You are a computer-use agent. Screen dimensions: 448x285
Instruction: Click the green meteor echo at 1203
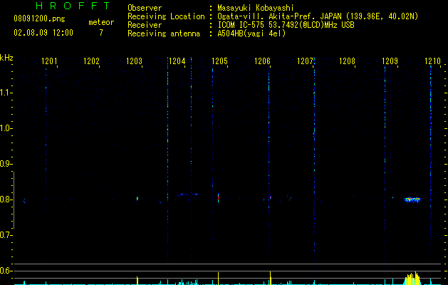137,198
